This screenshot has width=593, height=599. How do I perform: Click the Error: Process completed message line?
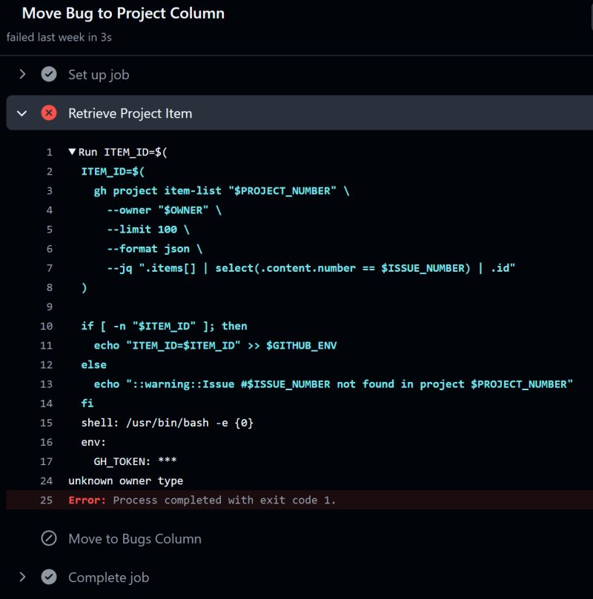point(200,500)
